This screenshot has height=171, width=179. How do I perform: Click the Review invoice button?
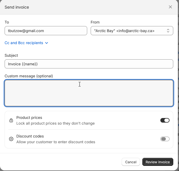157,162
